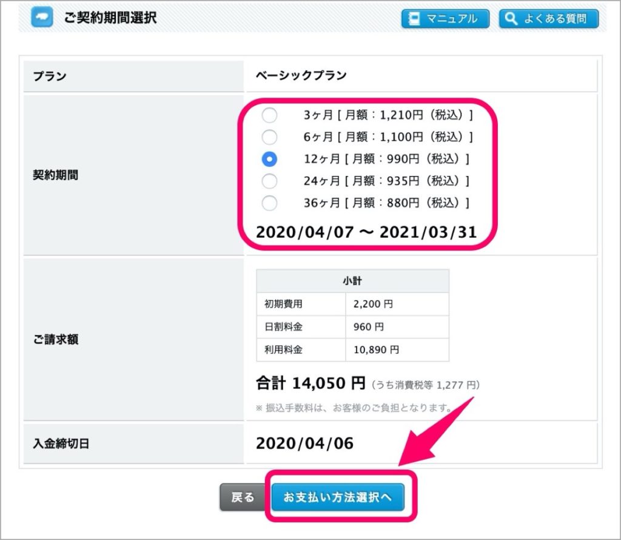
Task: Select the 36ヶ月 contract radio button
Action: click(269, 203)
